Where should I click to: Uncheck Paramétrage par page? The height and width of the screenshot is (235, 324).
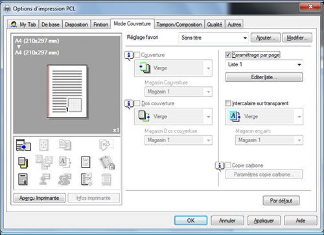228,55
